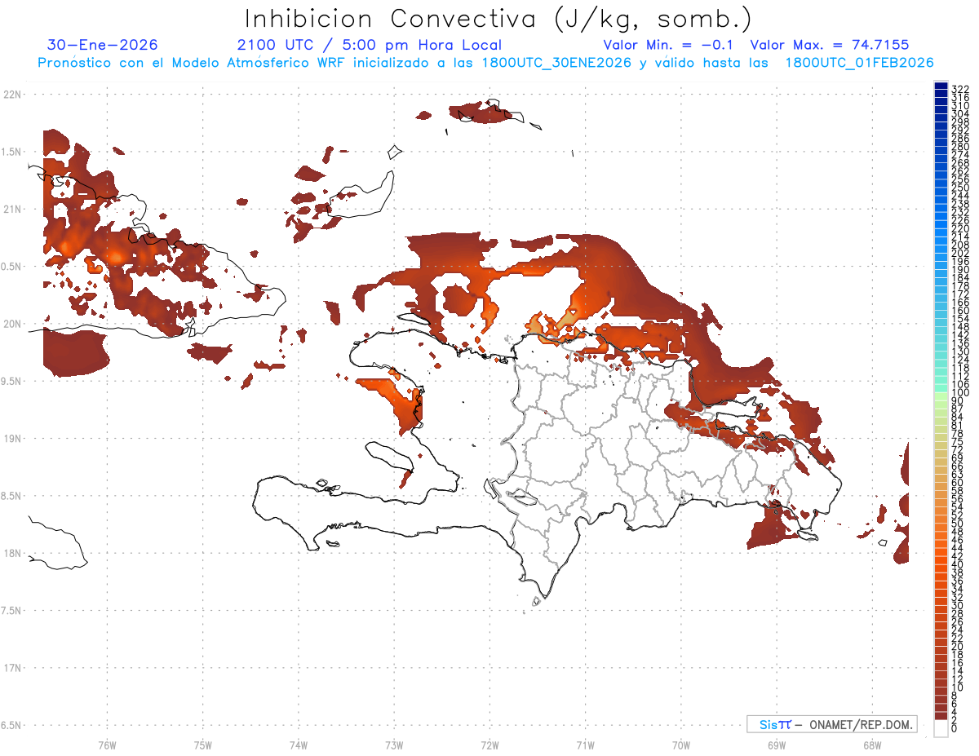Select the 'Valor Max. = 74.7155' readout
979x756 pixels.
[x=829, y=46]
